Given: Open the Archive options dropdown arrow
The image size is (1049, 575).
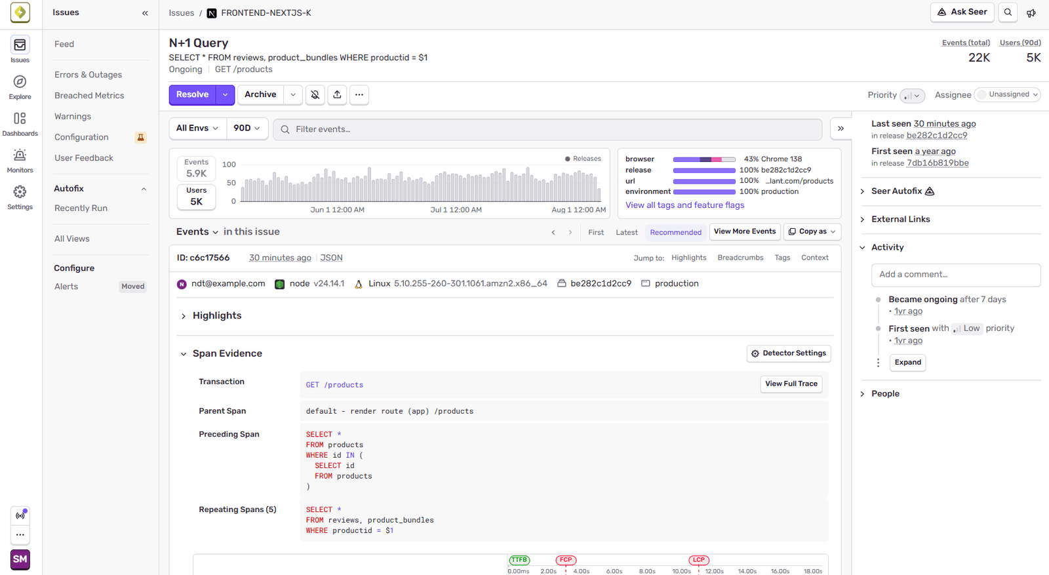Looking at the screenshot, I should [293, 95].
